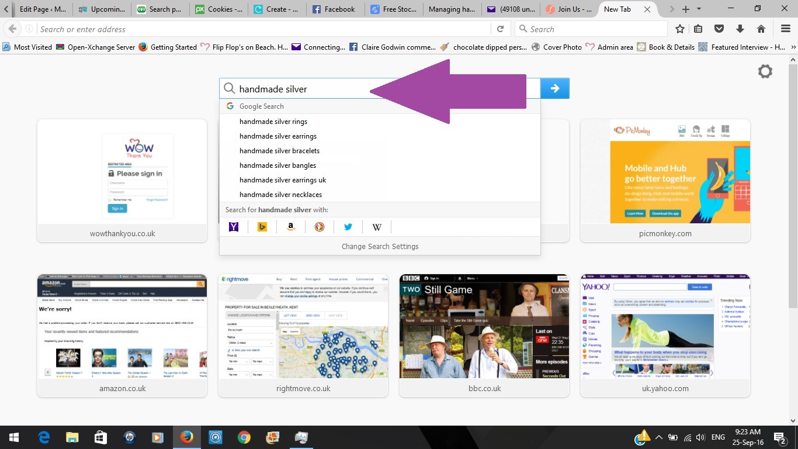
Task: Close the New Tab tab
Action: pos(647,9)
